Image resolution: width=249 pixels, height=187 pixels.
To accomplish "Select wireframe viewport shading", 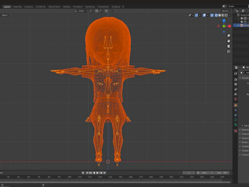I will pos(216,15).
